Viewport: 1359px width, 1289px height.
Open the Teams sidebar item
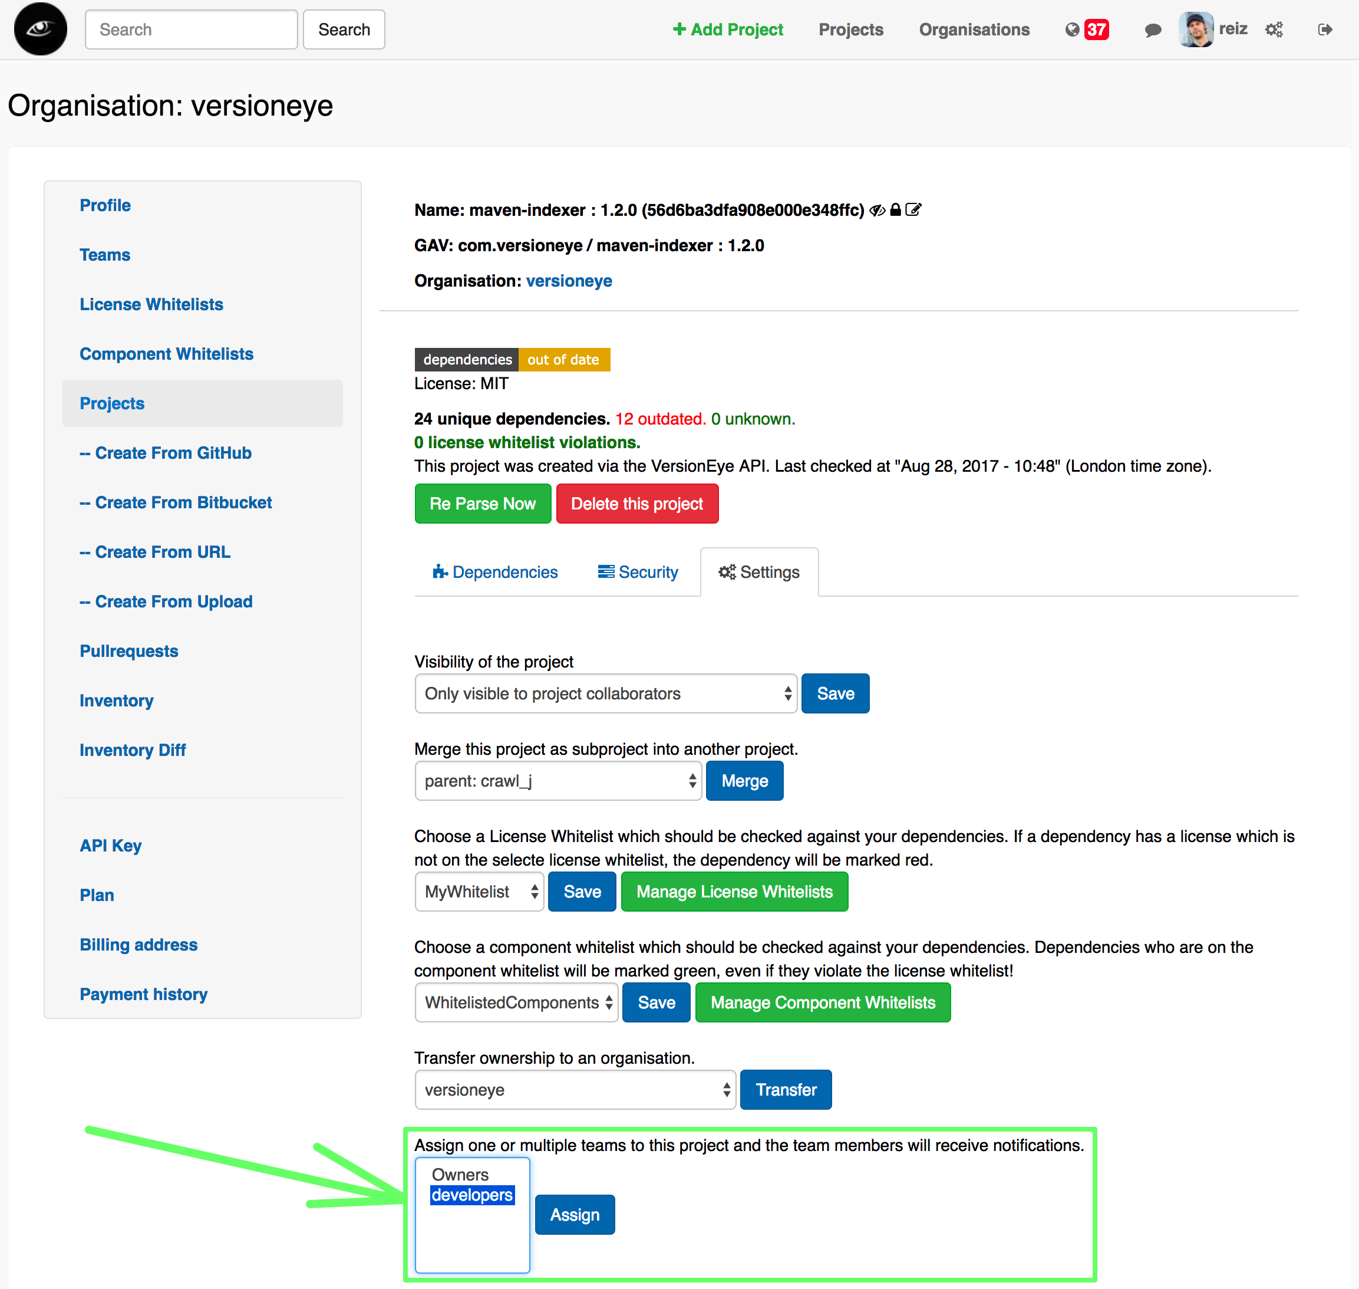tap(105, 255)
